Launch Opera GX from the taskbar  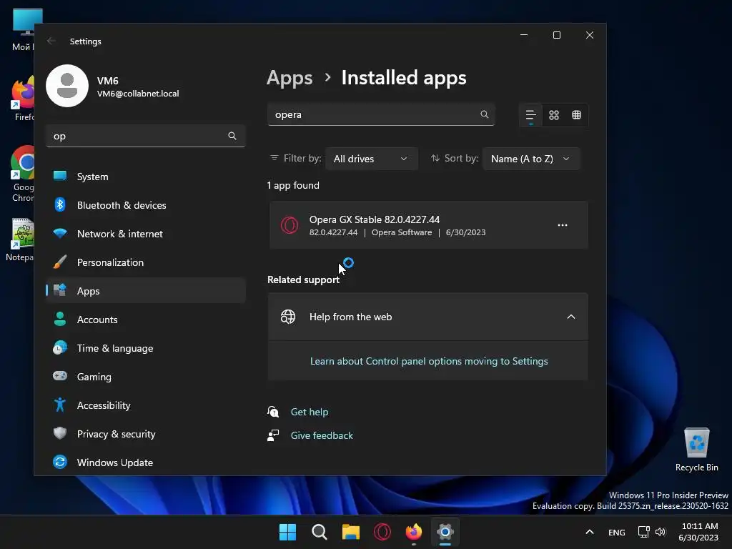[382, 532]
